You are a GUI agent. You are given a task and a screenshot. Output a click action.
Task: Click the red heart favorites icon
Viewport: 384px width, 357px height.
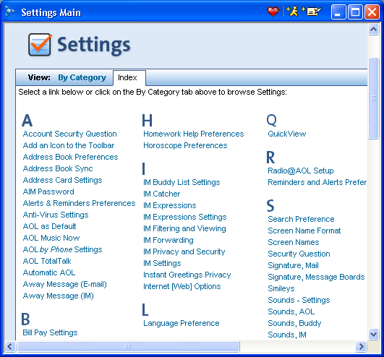coord(273,12)
